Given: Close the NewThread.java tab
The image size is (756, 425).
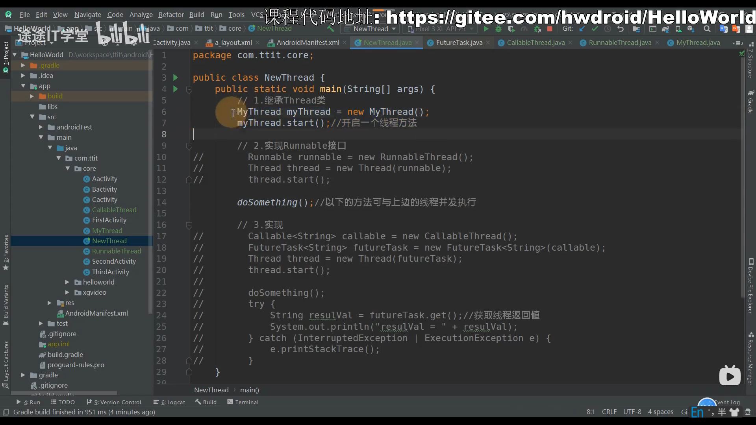Looking at the screenshot, I should pos(417,42).
